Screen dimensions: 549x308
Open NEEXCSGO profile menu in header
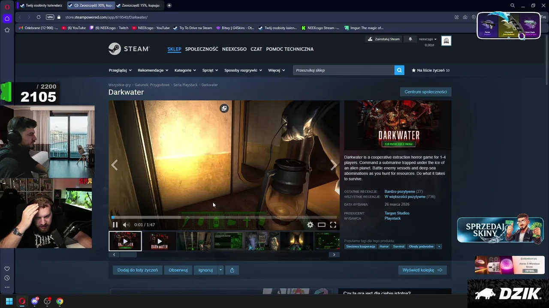pyautogui.click(x=234, y=49)
